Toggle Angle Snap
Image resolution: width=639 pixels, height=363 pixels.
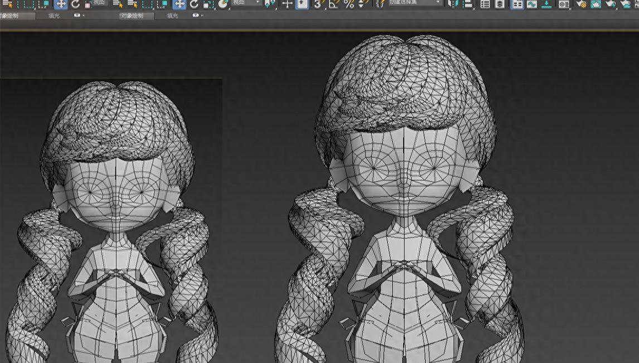pos(334,4)
